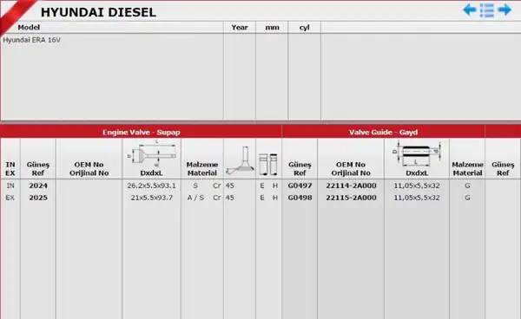Click the valve stem tip type icon
The width and height of the screenshot is (521, 319).
click(x=268, y=164)
